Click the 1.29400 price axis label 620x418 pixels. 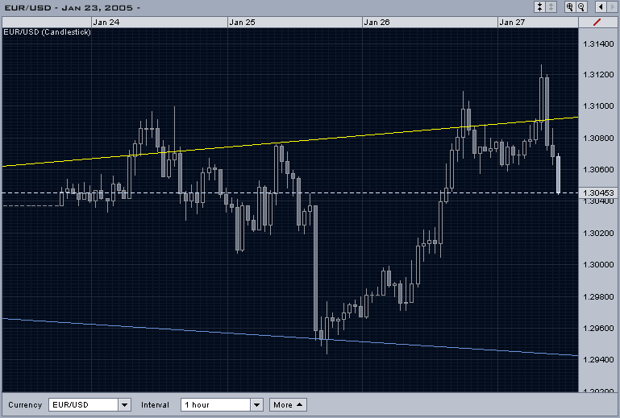598,359
